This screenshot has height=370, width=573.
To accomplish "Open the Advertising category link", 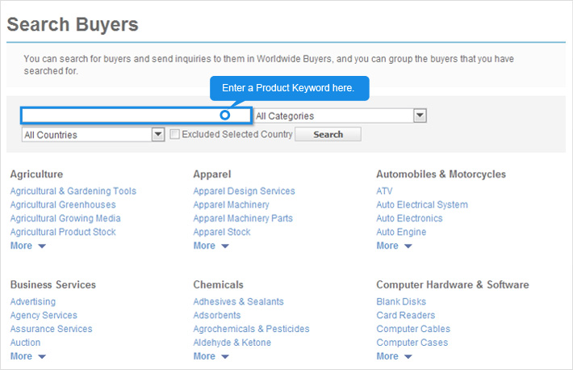I will (33, 302).
